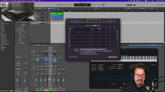Click the purple mode button beside the LCD
Viewport: 165px width, 92px height.
(x=103, y=5)
